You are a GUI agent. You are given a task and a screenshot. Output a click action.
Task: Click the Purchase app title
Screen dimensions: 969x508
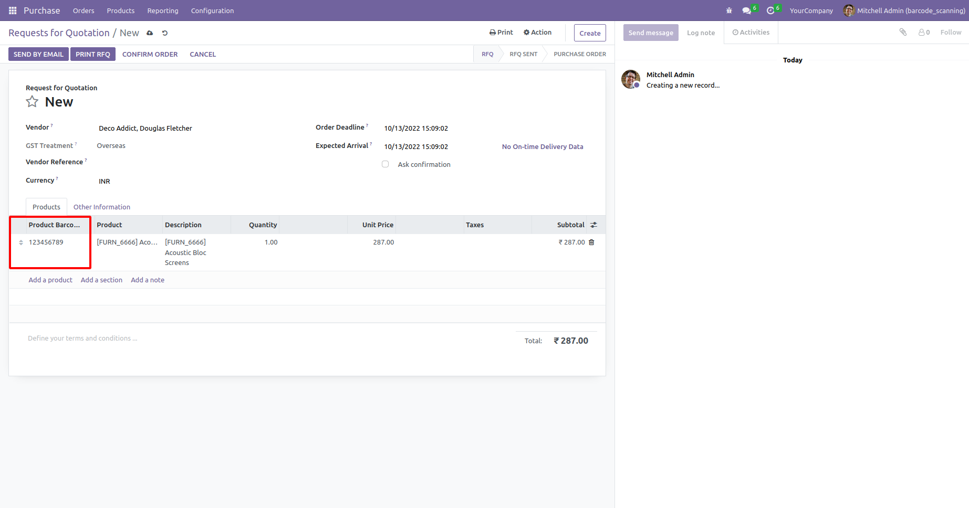pyautogui.click(x=42, y=10)
